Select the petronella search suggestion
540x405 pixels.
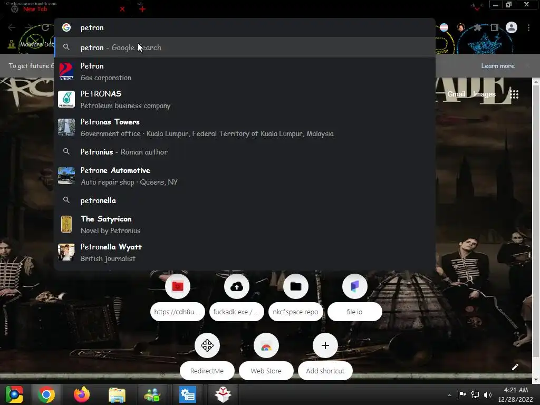point(245,200)
